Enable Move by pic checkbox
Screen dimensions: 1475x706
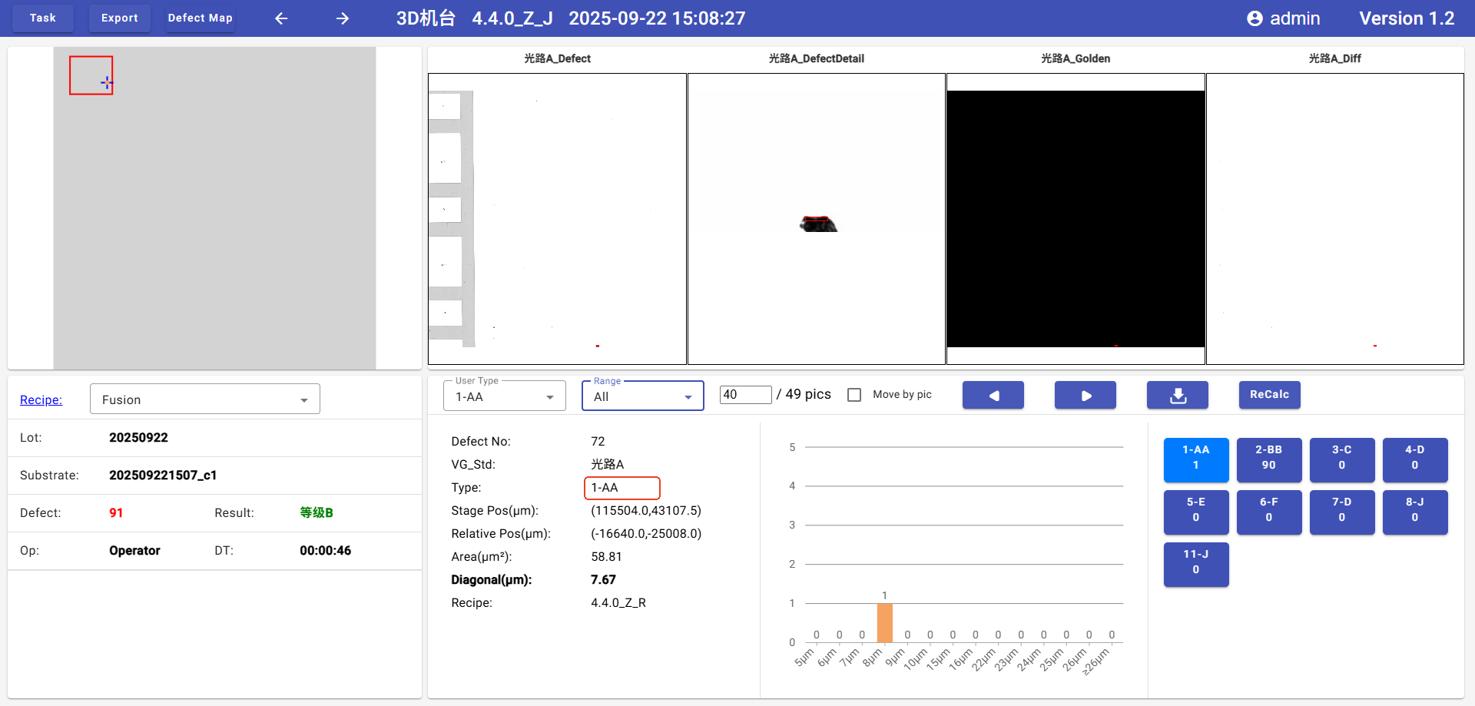pyautogui.click(x=854, y=395)
